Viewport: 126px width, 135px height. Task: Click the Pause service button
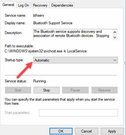pos(75,90)
